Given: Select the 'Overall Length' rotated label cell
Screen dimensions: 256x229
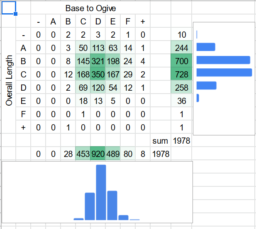Looking at the screenshot, I should [x=9, y=80].
